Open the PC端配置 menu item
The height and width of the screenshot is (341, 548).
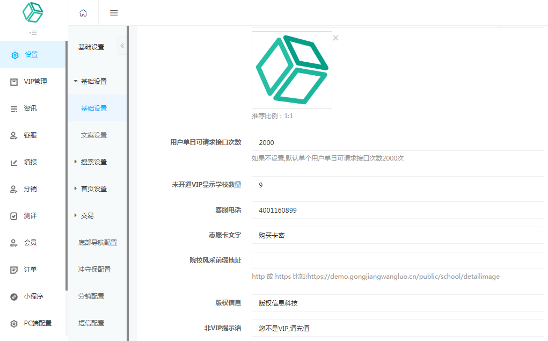pos(33,323)
